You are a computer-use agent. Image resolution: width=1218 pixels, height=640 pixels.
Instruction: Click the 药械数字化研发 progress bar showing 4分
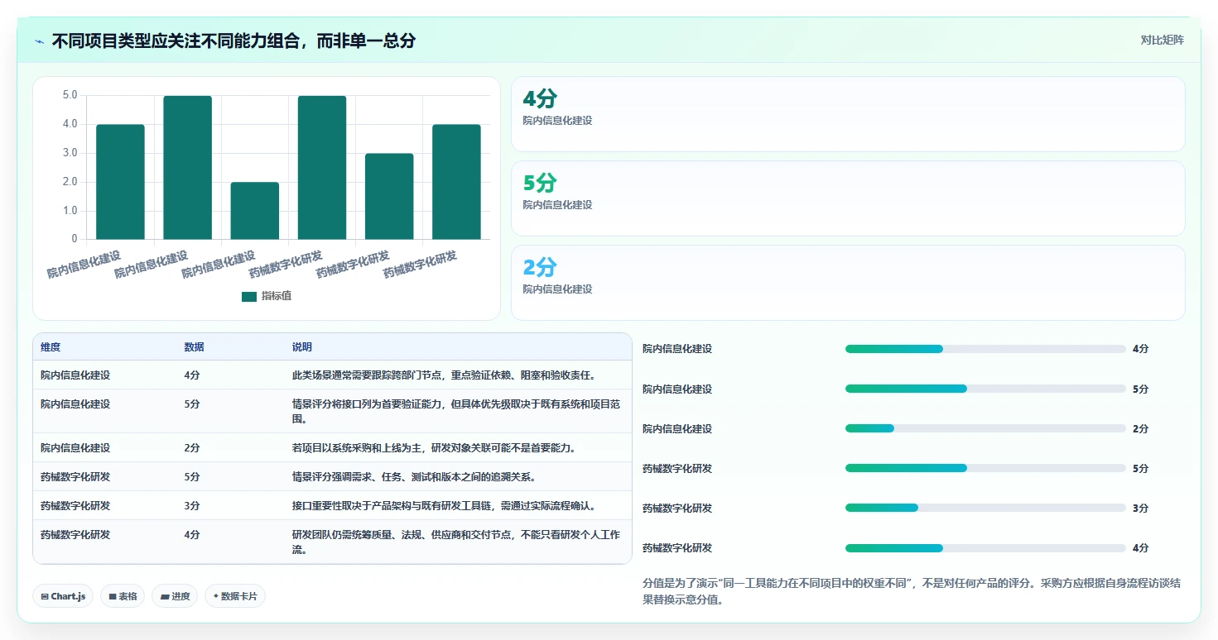(985, 547)
